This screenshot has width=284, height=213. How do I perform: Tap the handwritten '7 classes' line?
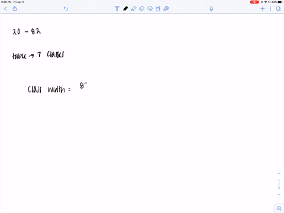click(x=50, y=54)
